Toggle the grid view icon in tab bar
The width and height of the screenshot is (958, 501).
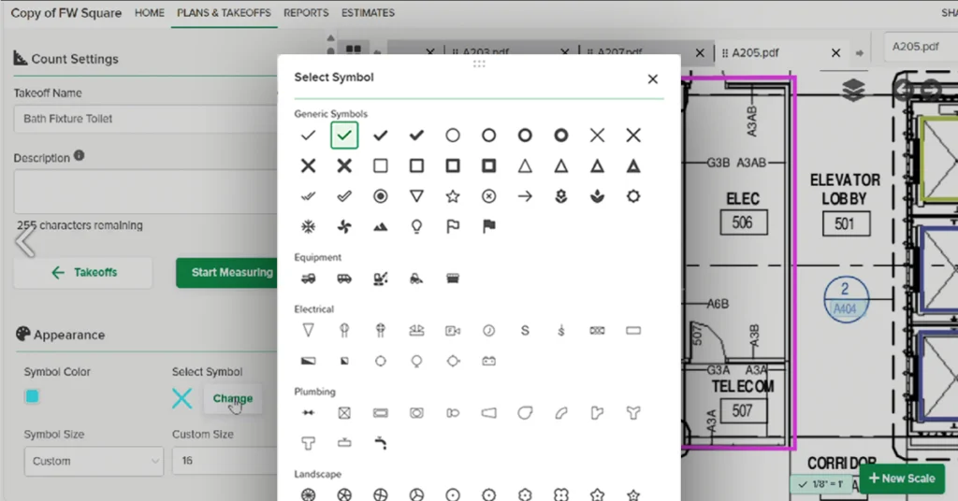coord(353,49)
